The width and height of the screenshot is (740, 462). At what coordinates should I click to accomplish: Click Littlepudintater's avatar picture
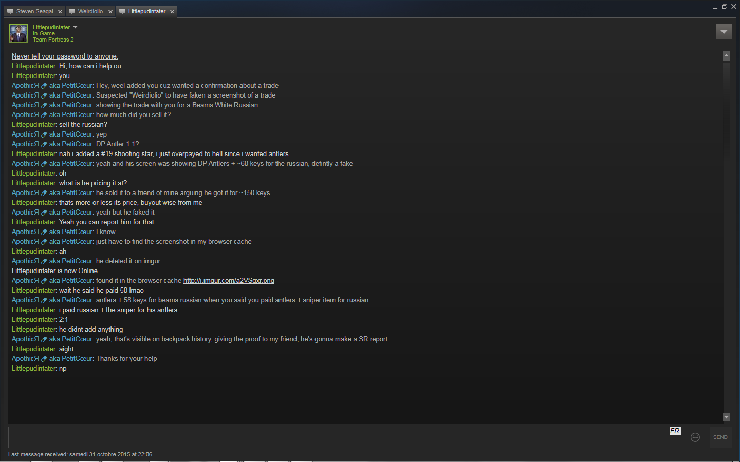pos(18,33)
